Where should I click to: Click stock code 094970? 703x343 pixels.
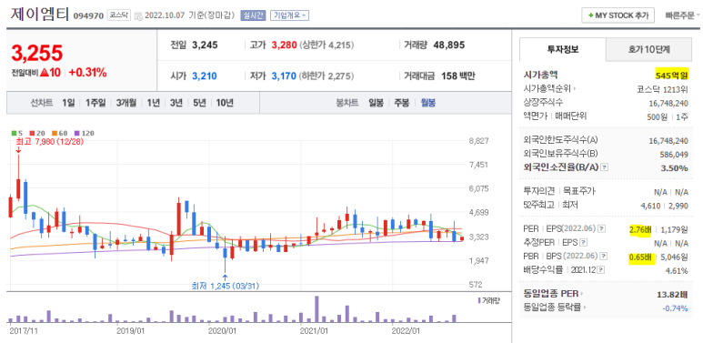coord(88,16)
